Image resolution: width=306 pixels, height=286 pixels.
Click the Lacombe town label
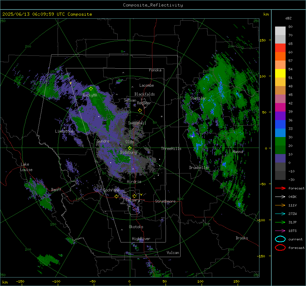pos(147,85)
